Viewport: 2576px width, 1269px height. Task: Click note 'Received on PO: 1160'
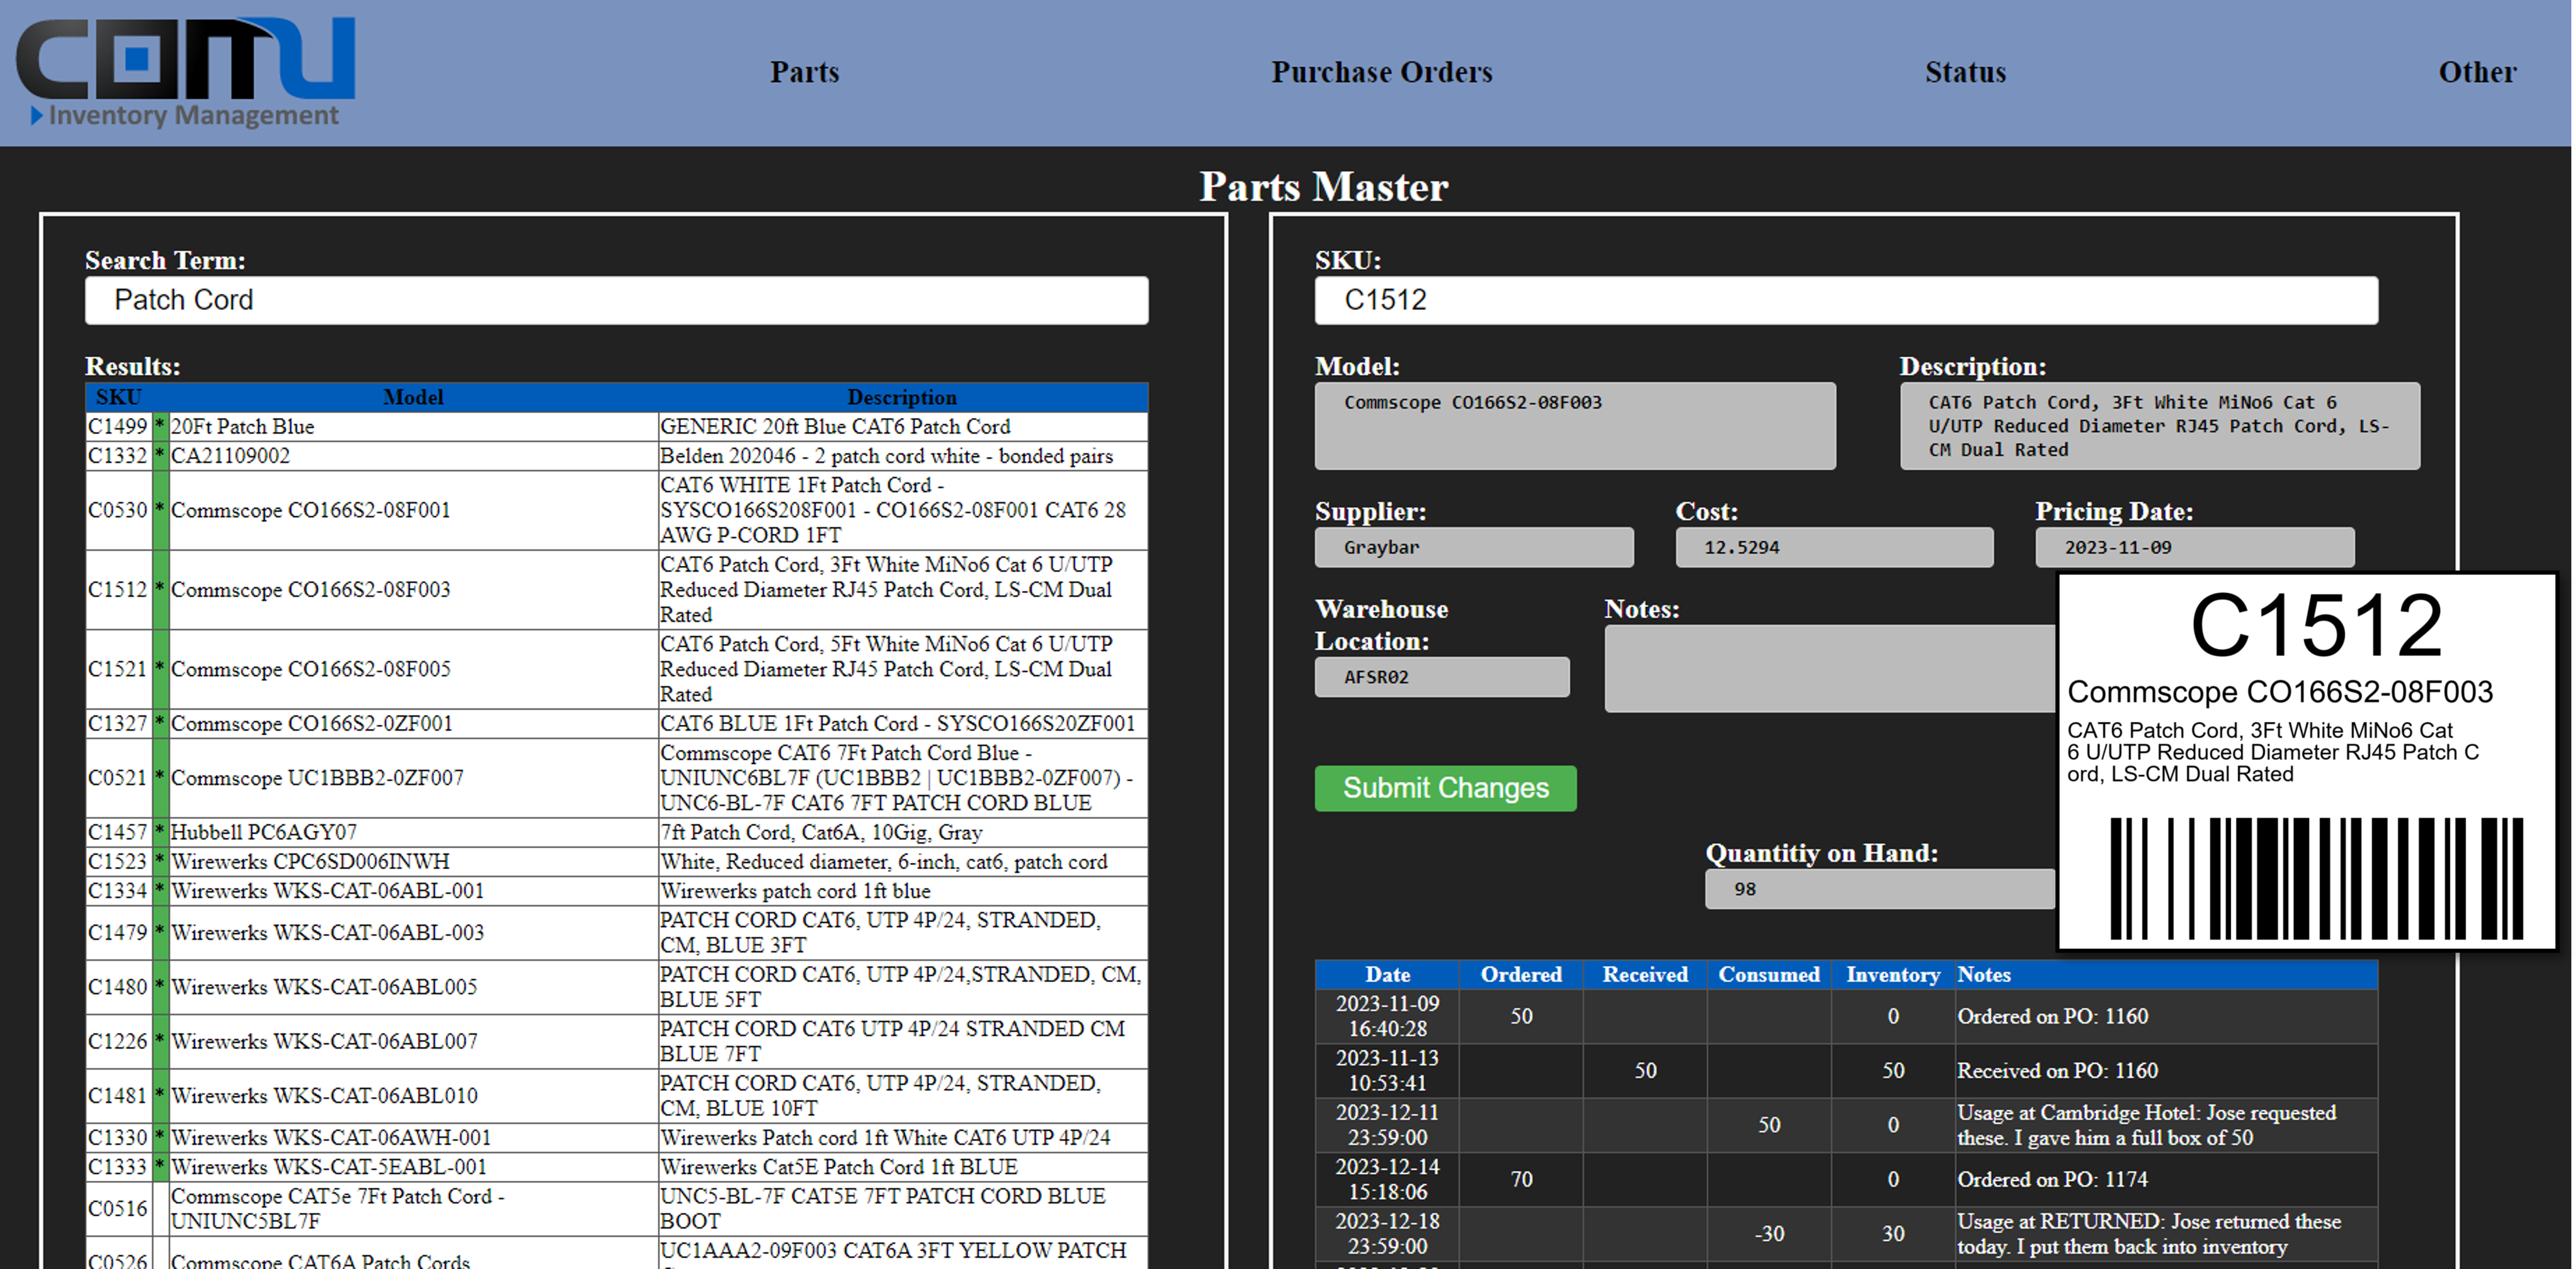pos(2057,1071)
